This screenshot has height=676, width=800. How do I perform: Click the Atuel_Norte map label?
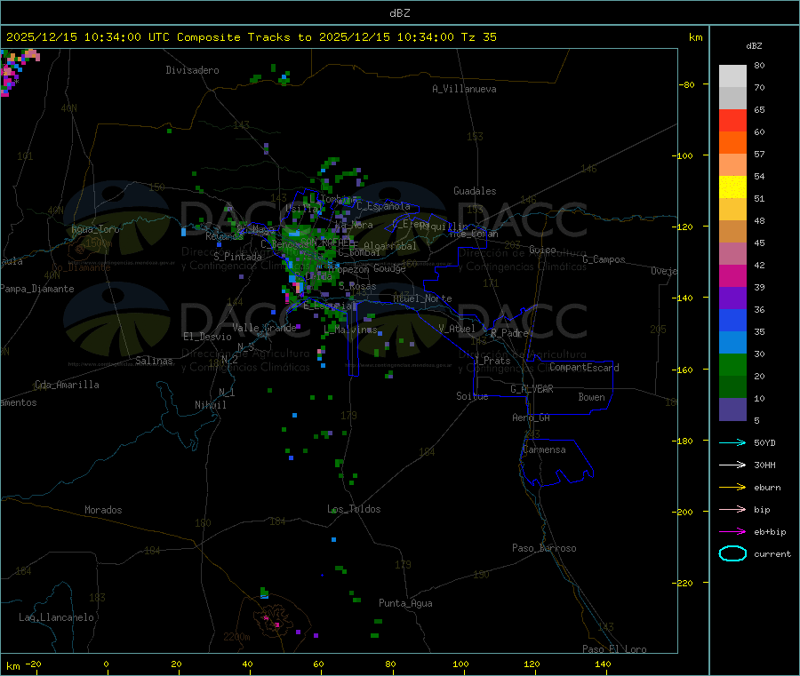click(x=422, y=298)
